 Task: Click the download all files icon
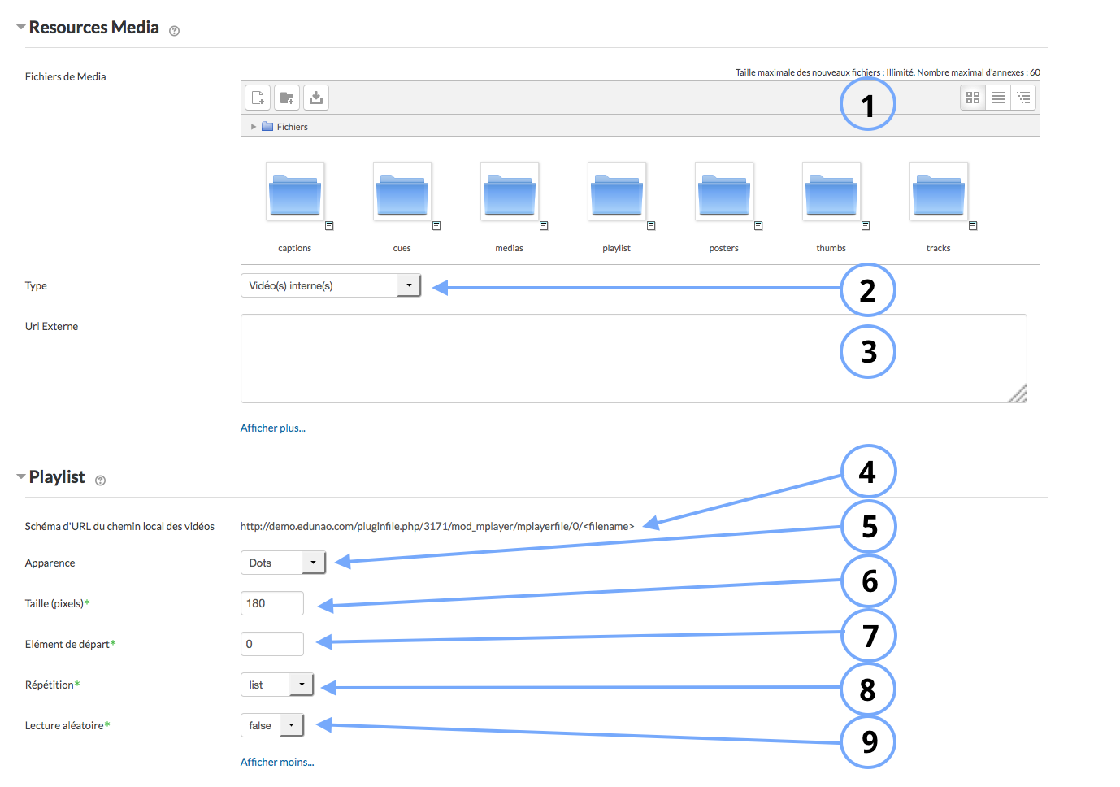point(316,98)
